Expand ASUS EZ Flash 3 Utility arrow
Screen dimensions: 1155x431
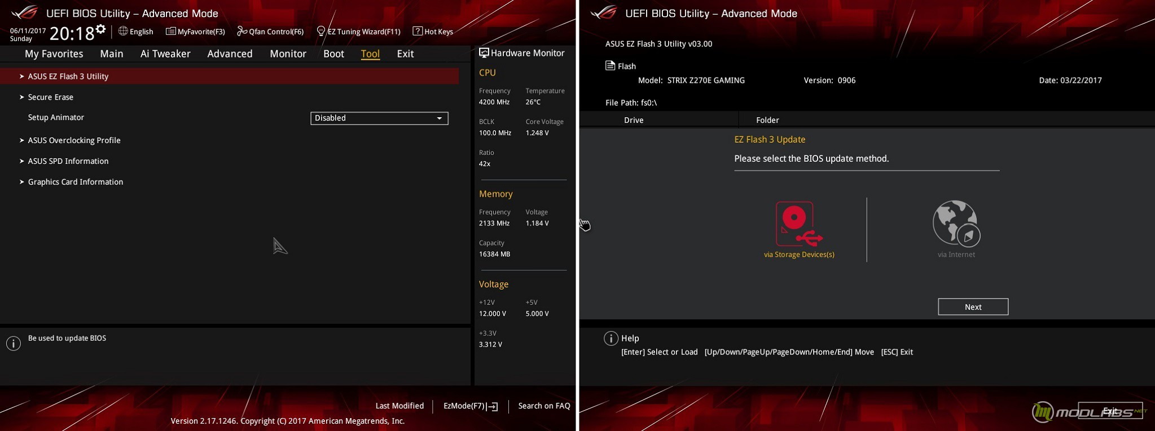coord(21,76)
